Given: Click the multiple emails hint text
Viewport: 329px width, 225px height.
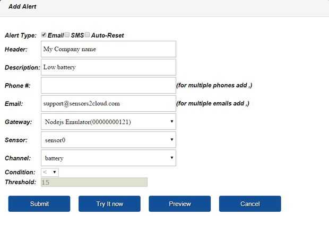Looking at the screenshot, I should pyautogui.click(x=213, y=103).
